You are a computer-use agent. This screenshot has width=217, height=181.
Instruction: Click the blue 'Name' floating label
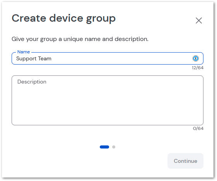click(x=24, y=52)
